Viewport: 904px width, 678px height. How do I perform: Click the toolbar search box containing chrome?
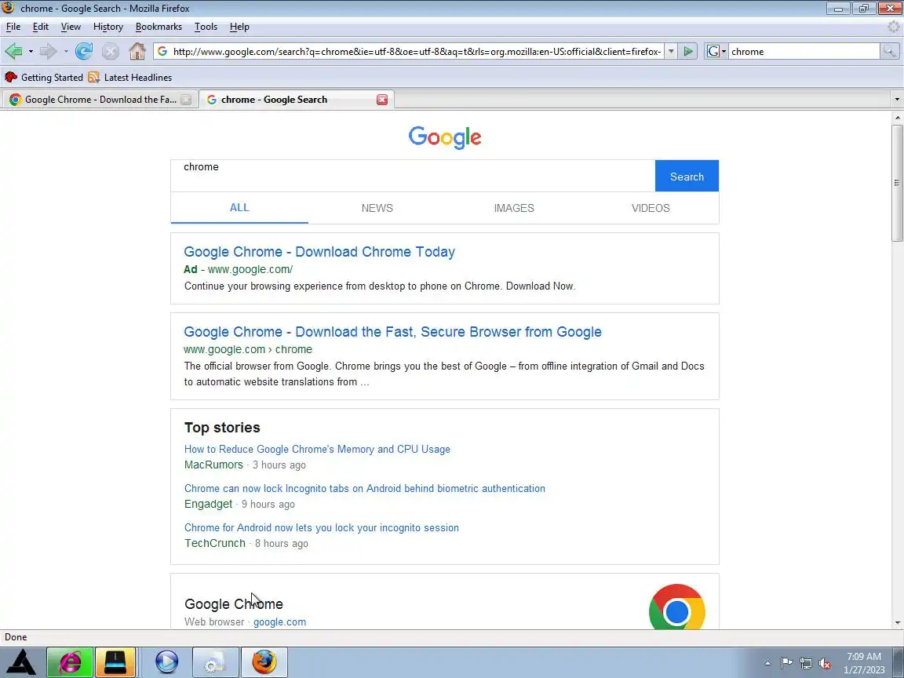point(804,51)
